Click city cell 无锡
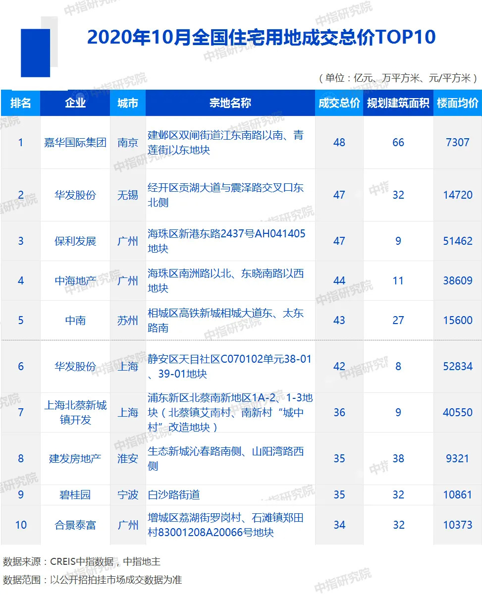Image resolution: width=482 pixels, height=602 pixels. 128,195
